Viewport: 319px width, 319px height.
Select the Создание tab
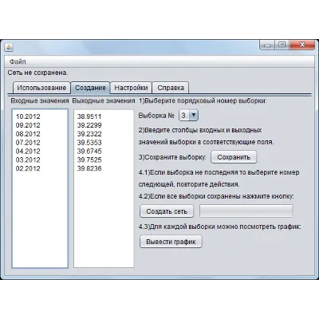click(90, 88)
